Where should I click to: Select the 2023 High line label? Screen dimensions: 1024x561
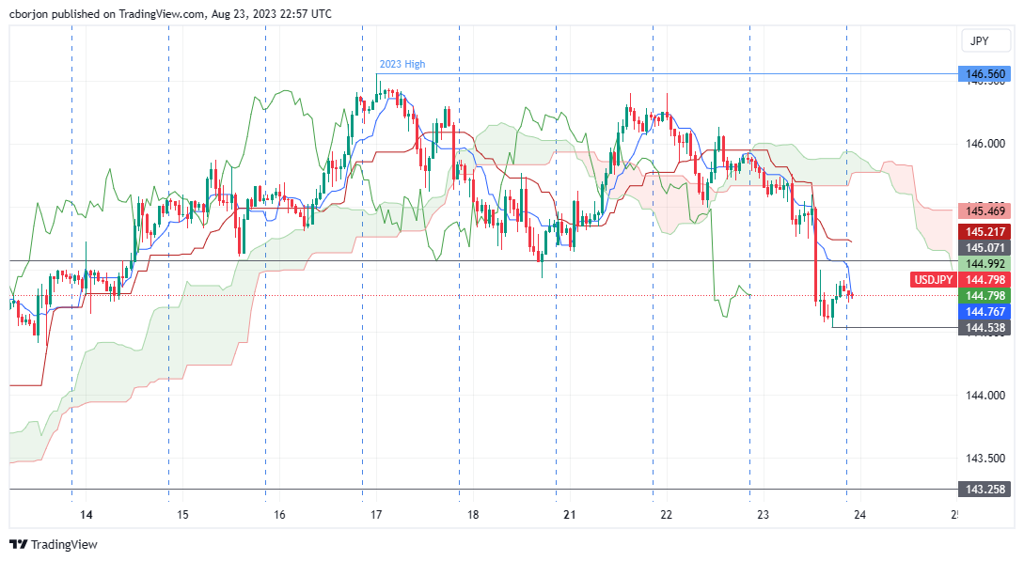402,64
